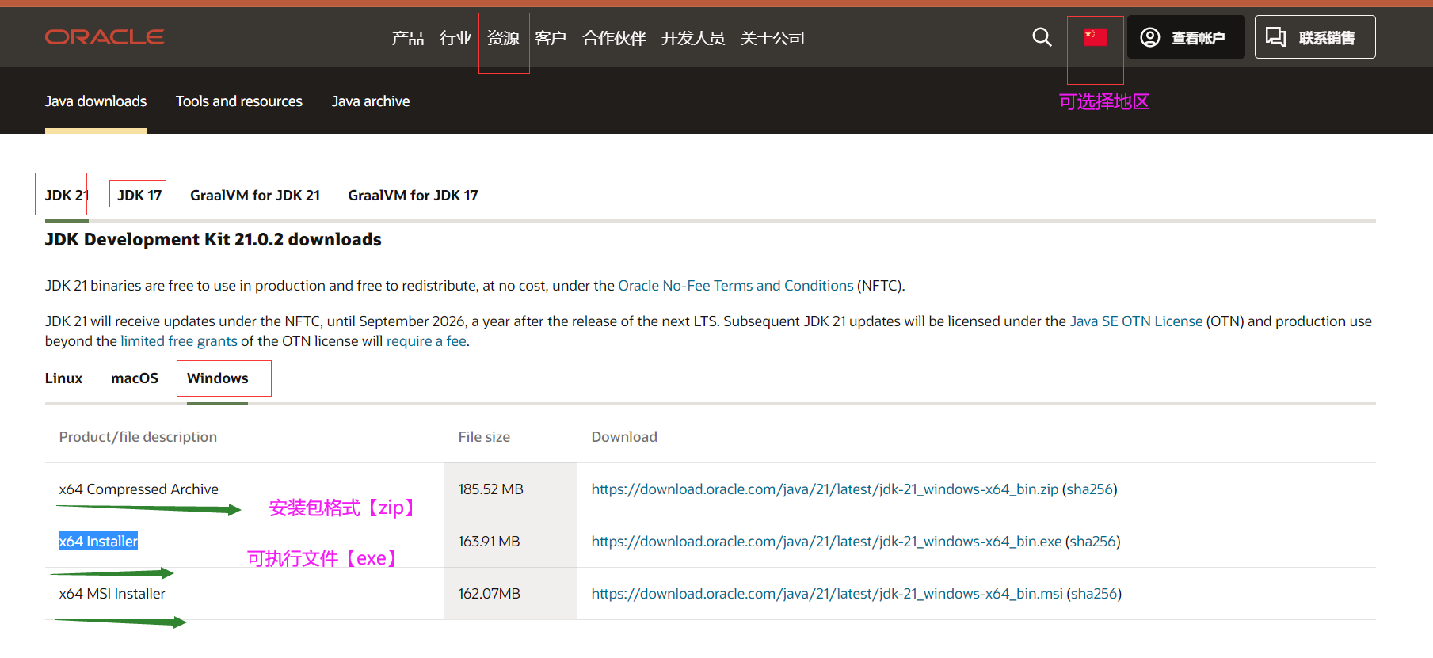
Task: Open the Java SE OTN License link
Action: point(1136,321)
